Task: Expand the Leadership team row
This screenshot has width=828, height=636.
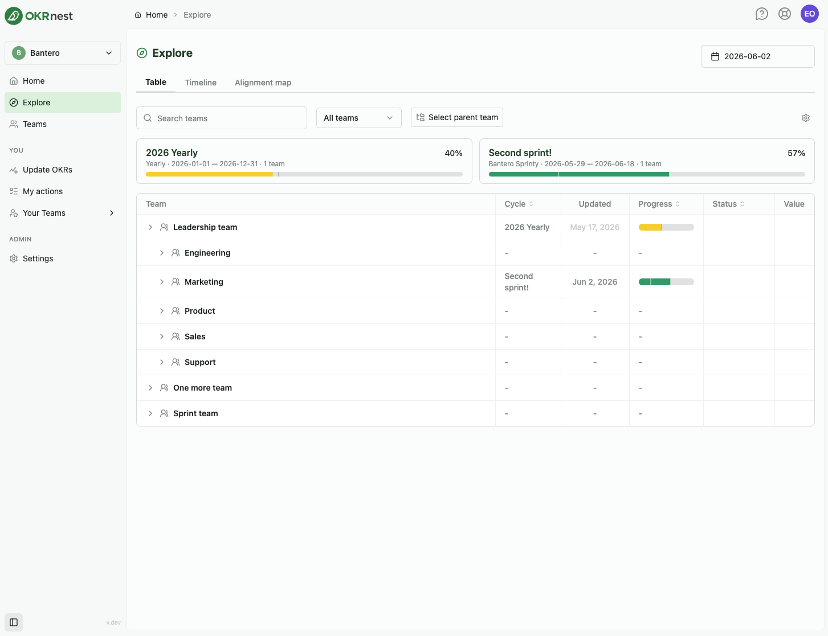Action: coord(150,227)
